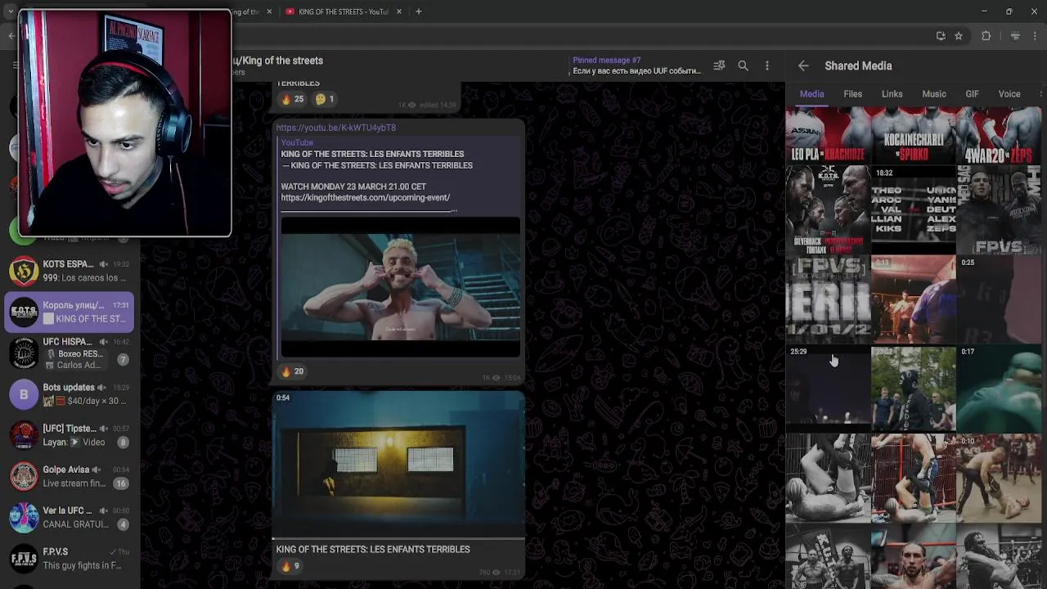Bookmark the page with the star icon
The image size is (1047, 589).
pyautogui.click(x=959, y=36)
